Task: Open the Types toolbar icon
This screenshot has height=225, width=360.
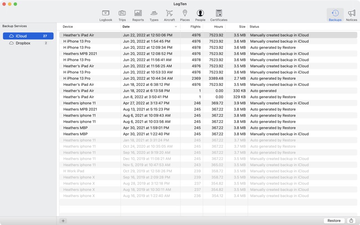Action: [x=154, y=16]
